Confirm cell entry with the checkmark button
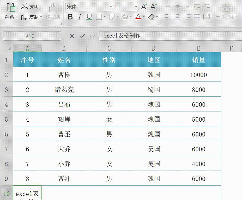This screenshot has width=242, height=200. [x=82, y=36]
